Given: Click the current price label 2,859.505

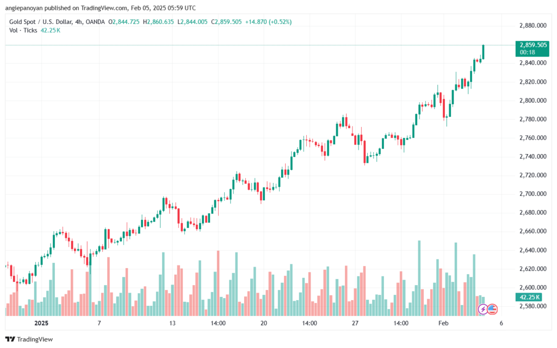Looking at the screenshot, I should 533,45.
